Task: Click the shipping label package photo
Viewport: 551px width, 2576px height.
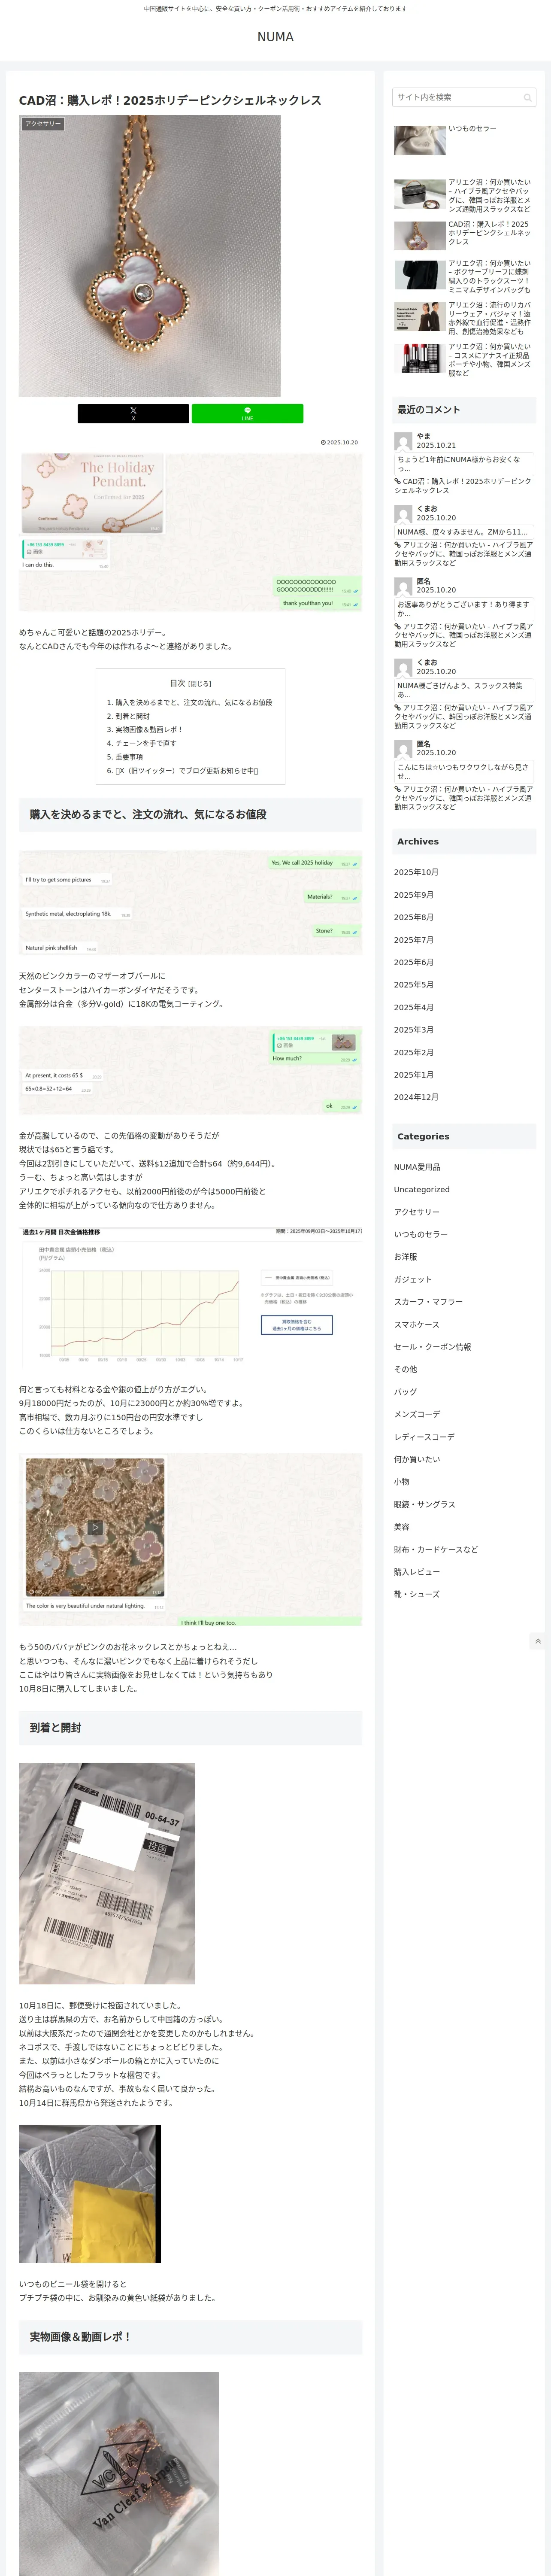Action: coord(107,1873)
